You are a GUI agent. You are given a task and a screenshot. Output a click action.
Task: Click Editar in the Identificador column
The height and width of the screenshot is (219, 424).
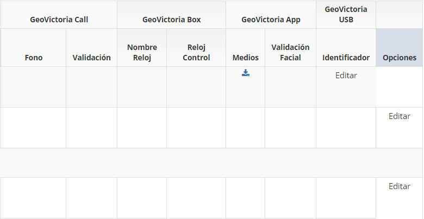(346, 76)
